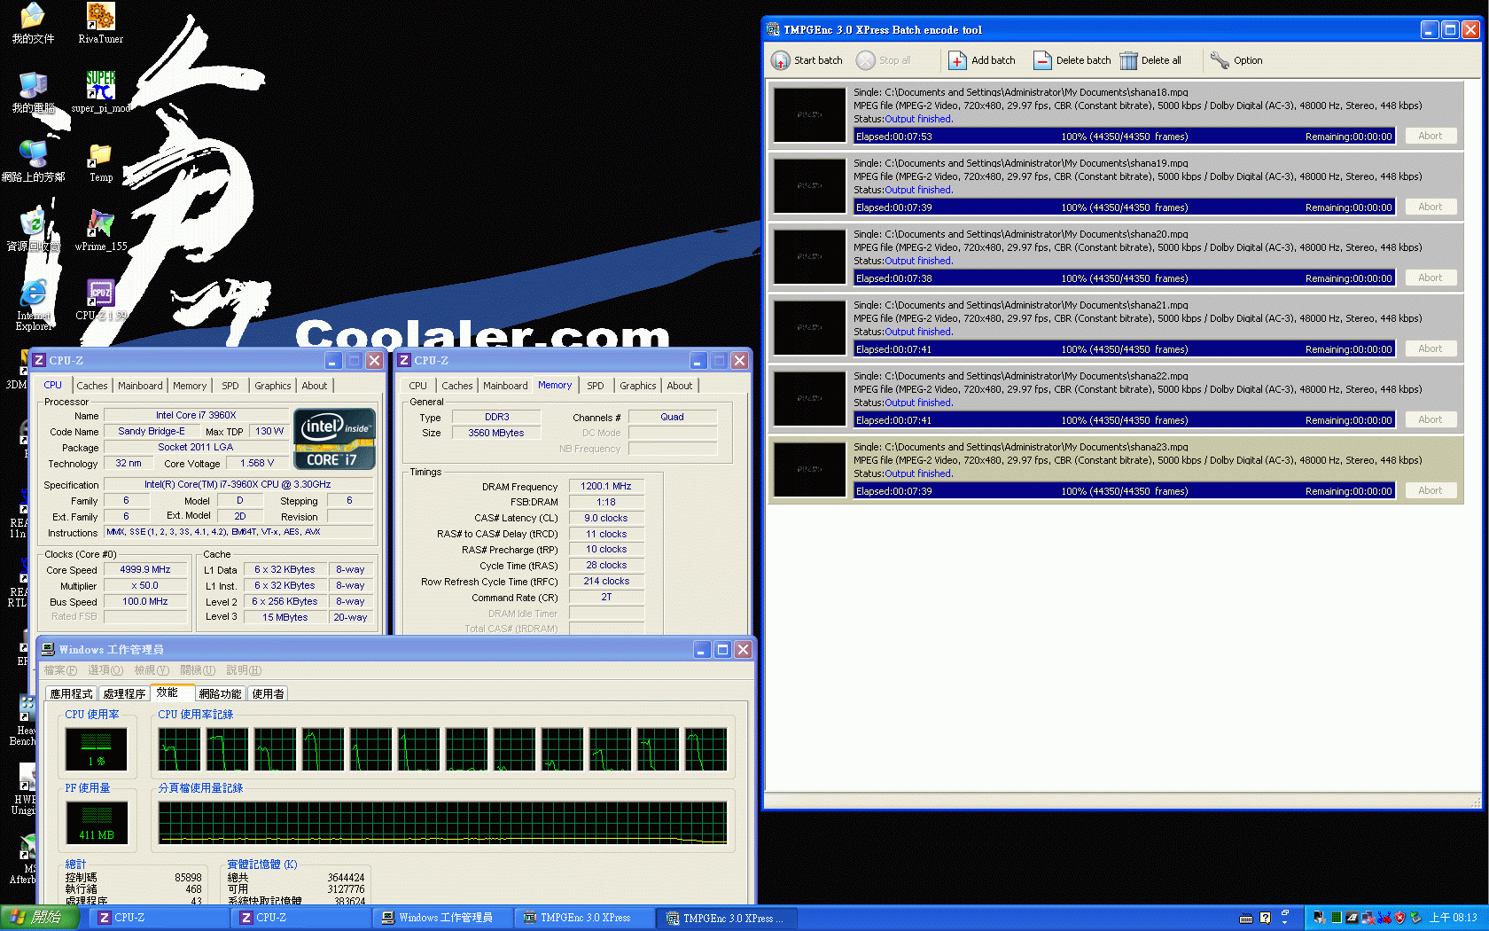Open Mainboard tab in left CPU-Z
Image resolution: width=1489 pixels, height=931 pixels.
click(x=140, y=386)
